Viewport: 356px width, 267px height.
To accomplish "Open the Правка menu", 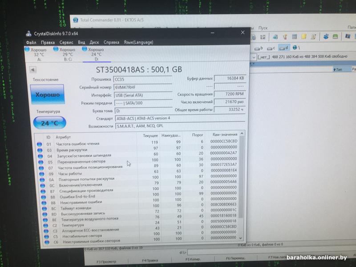I will tap(48, 42).
